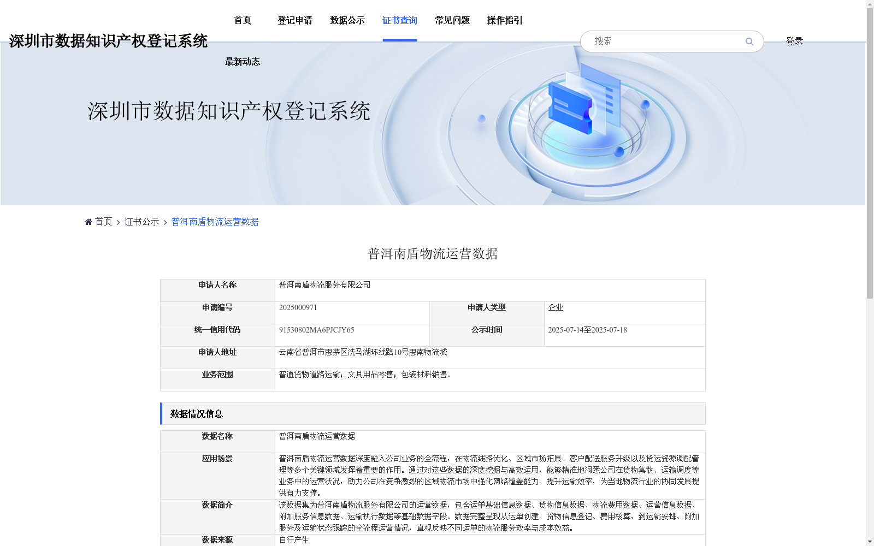Click the 申请人名称 label cell

coord(217,290)
